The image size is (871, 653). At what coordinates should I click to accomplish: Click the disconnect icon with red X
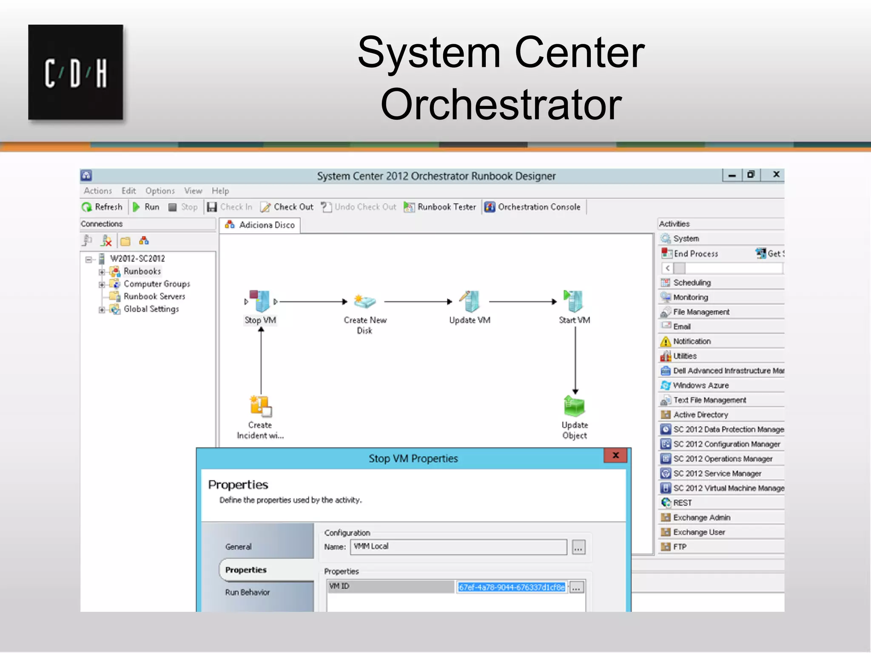pos(106,241)
